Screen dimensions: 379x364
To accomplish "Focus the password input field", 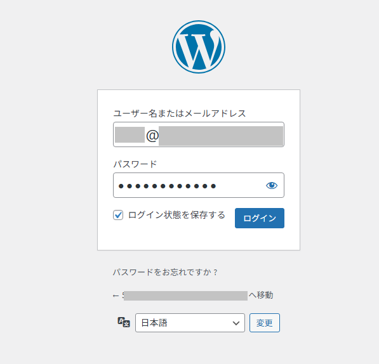I will tap(199, 185).
